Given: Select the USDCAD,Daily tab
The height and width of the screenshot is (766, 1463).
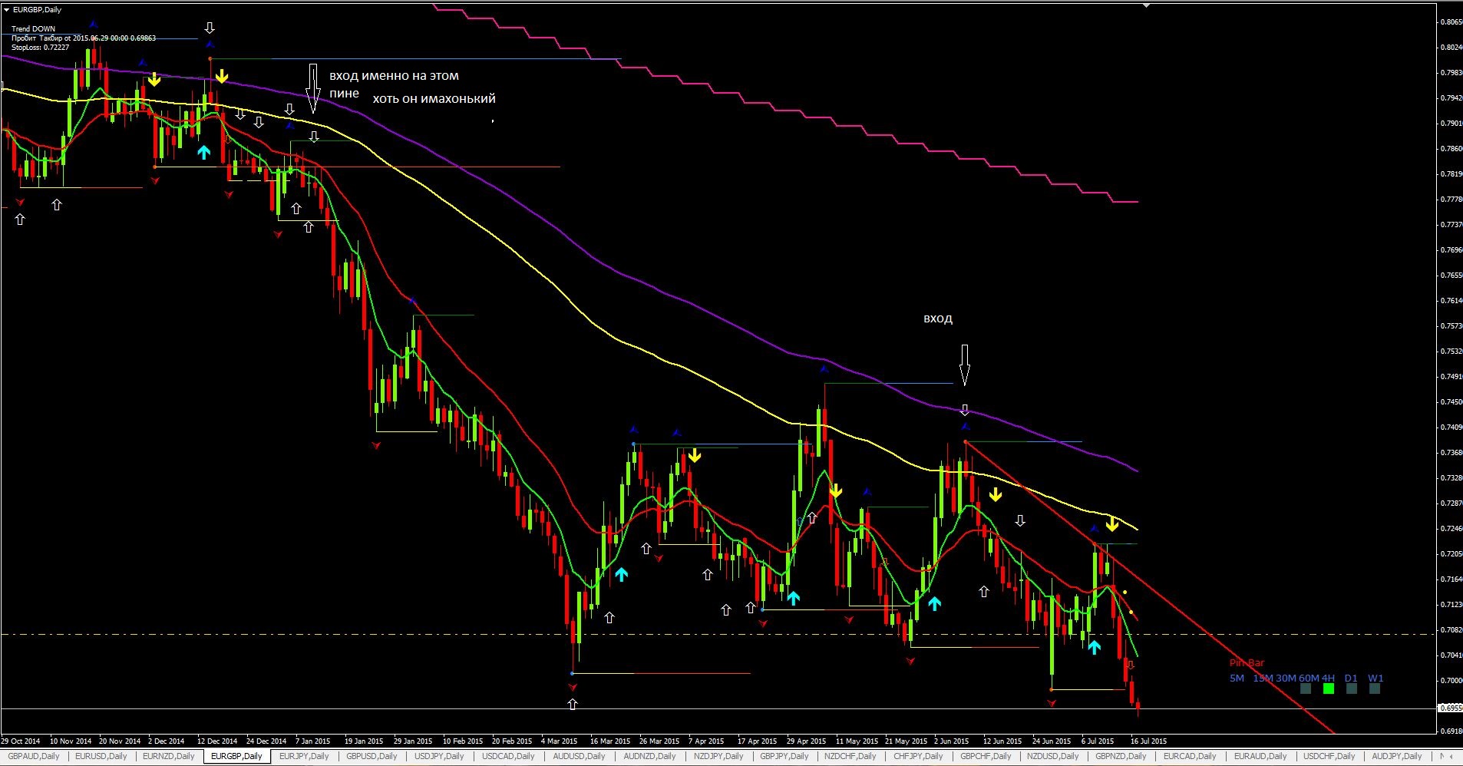Looking at the screenshot, I should point(508,756).
